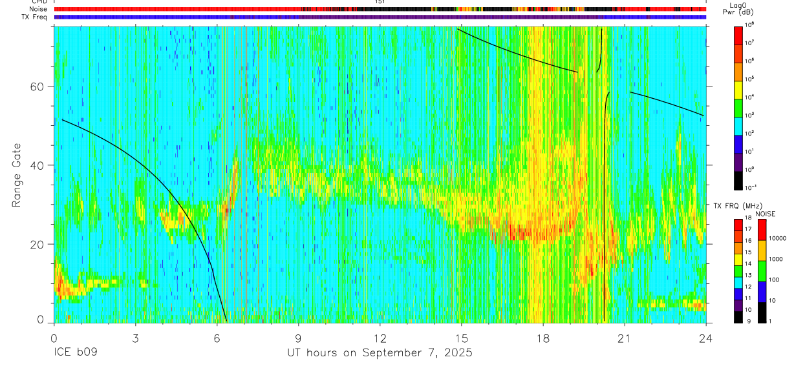794x366 pixels.
Task: Click the '17' label on the TX FRQ scale
Action: (x=749, y=229)
